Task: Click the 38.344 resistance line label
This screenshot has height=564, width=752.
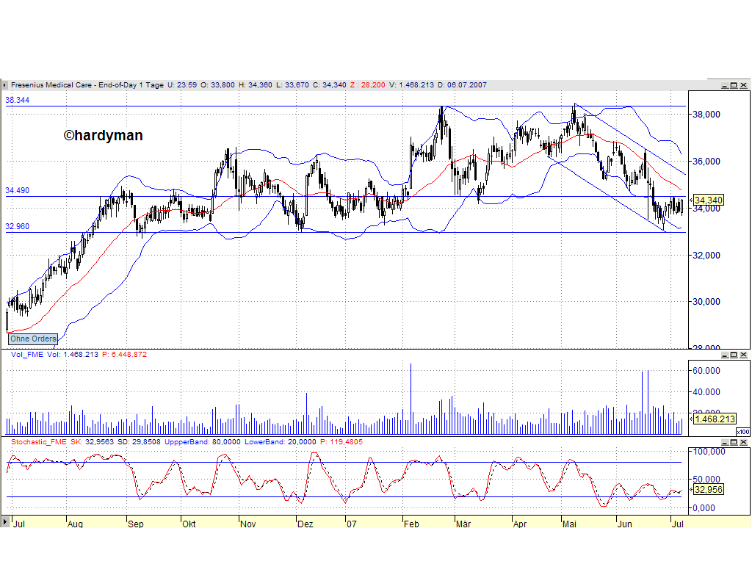Action: 16,99
